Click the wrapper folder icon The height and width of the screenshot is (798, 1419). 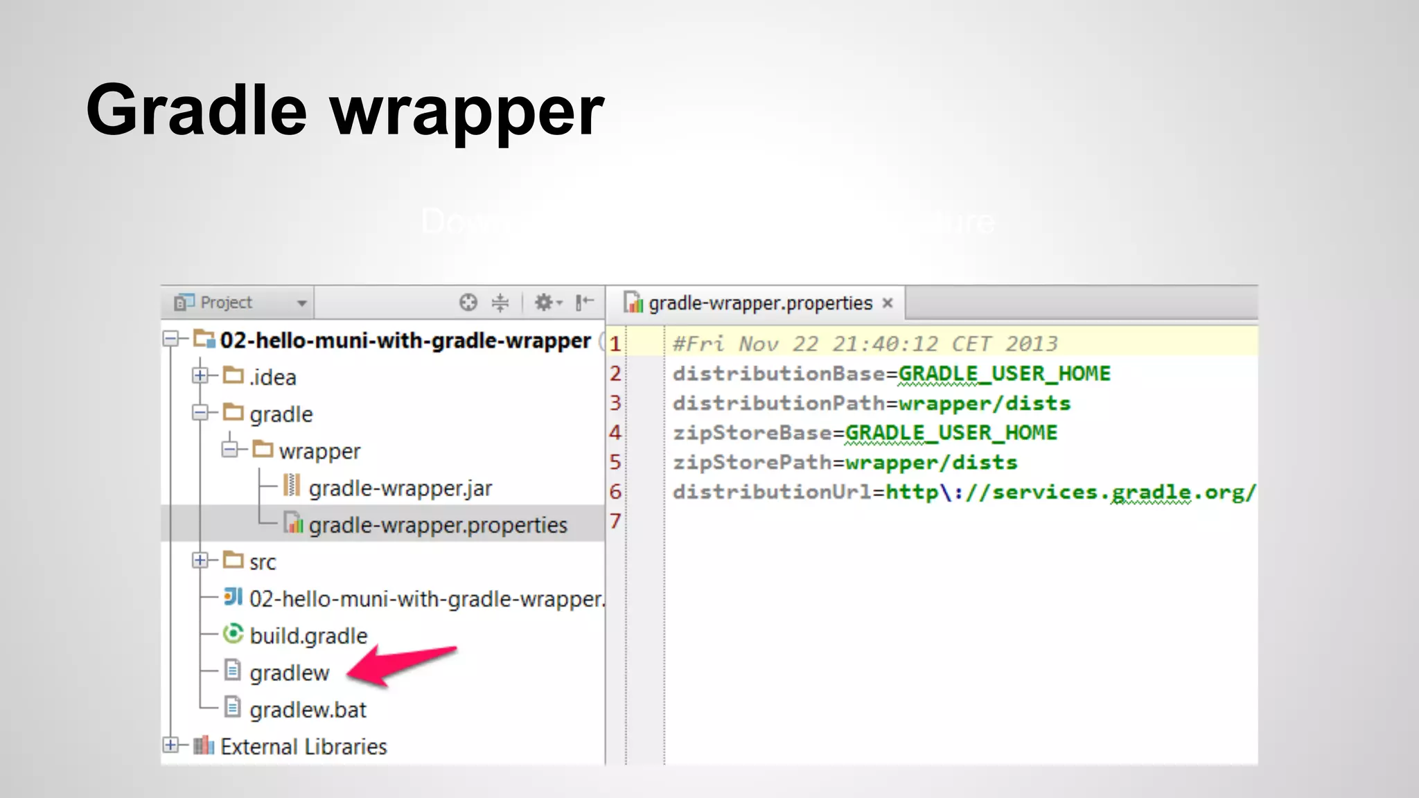coord(263,449)
